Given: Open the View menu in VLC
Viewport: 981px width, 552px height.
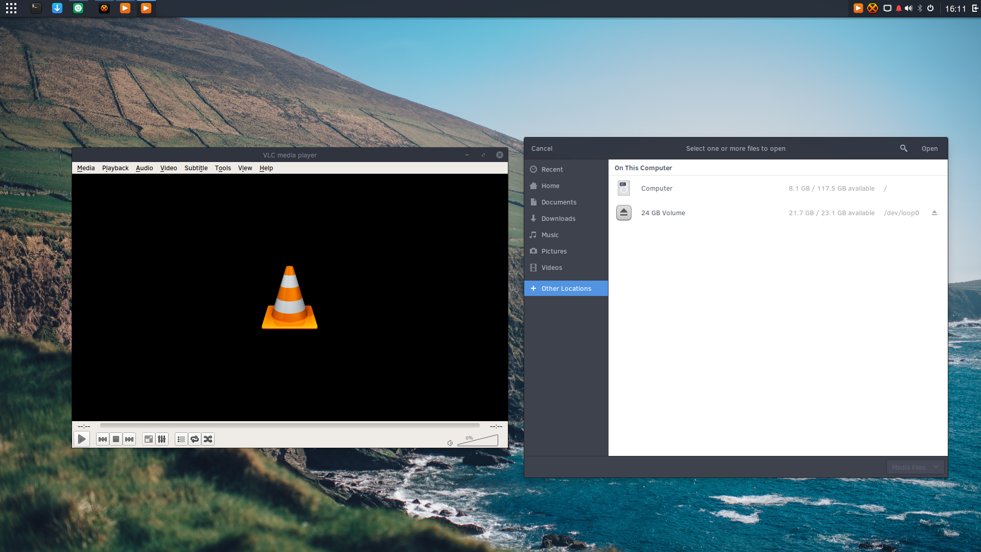Looking at the screenshot, I should tap(245, 168).
